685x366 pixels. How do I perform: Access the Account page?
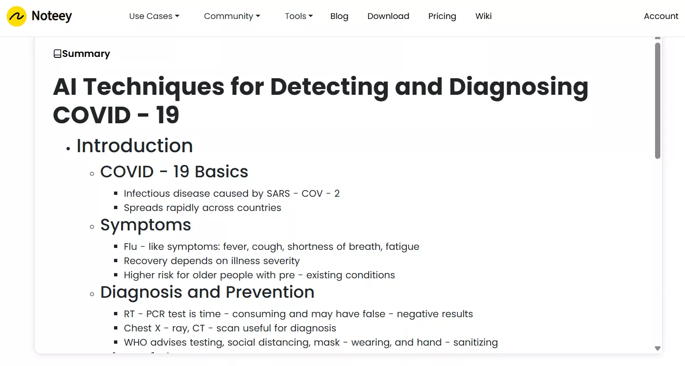click(x=661, y=16)
